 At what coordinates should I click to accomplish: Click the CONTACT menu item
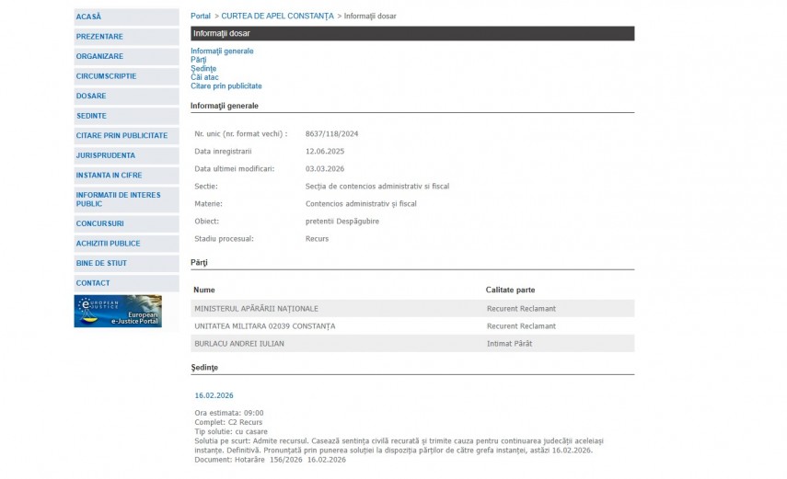93,283
